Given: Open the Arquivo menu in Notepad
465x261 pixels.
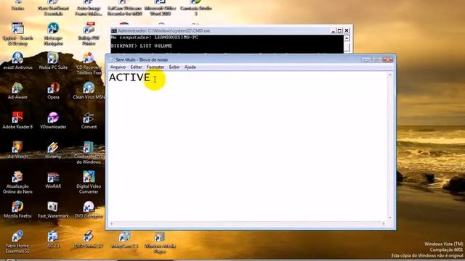Looking at the screenshot, I should 118,67.
